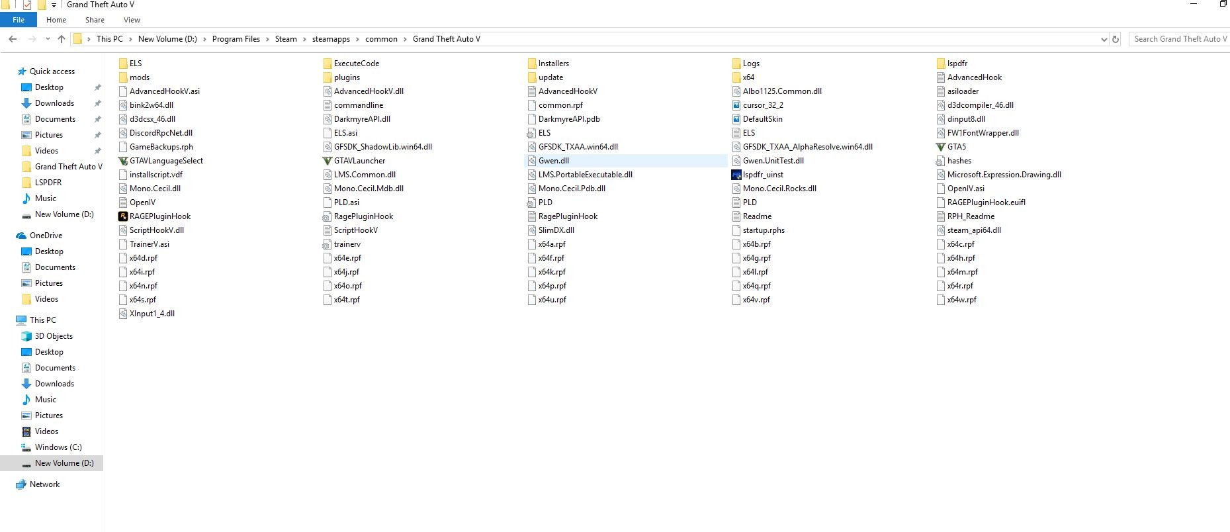The height and width of the screenshot is (532, 1230).
Task: Open the File menu
Action: click(x=19, y=20)
